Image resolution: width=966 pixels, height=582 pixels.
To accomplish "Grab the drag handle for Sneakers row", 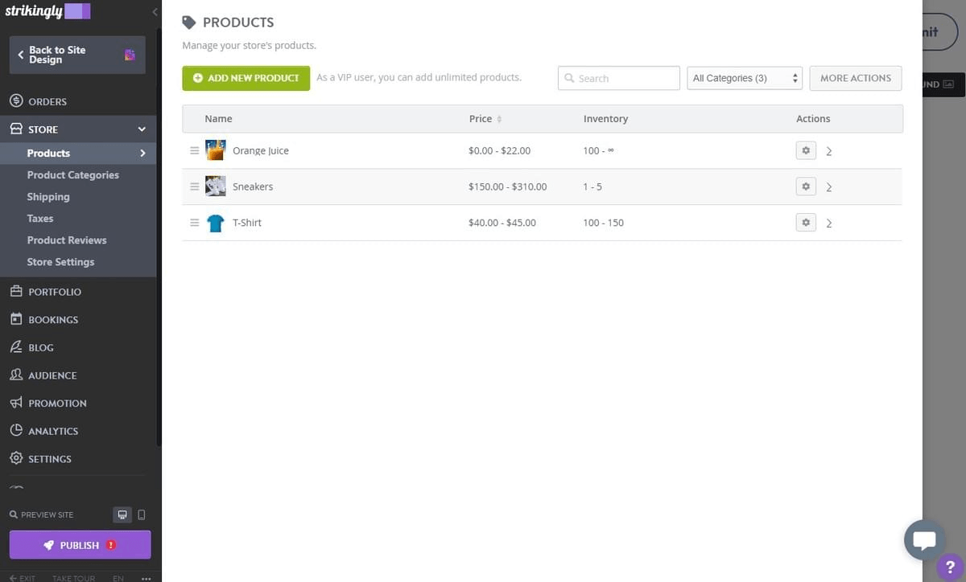I will point(194,186).
